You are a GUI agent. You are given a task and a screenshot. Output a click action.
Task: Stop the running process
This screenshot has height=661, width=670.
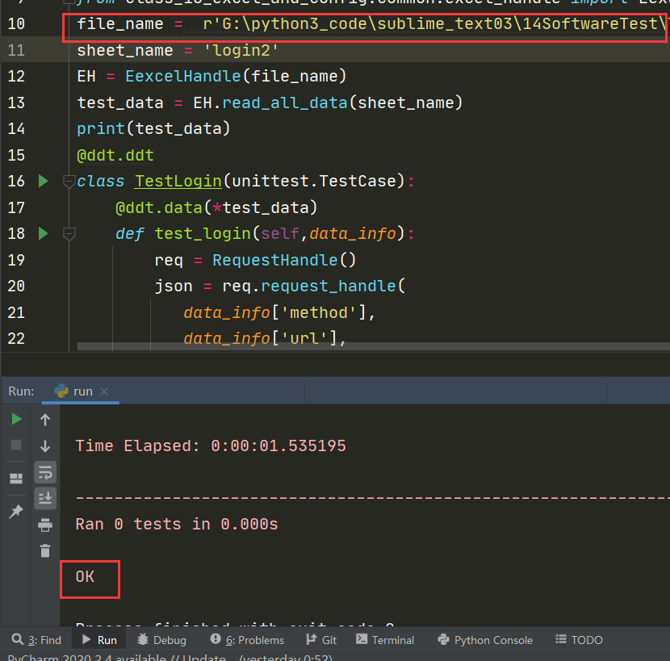(16, 446)
